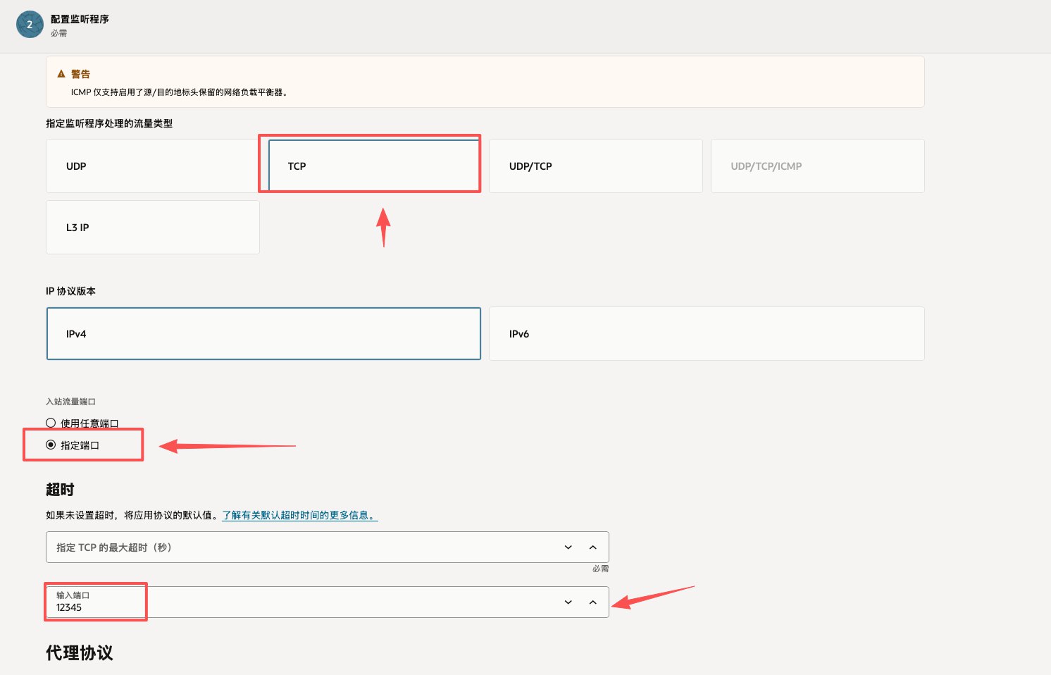Viewport: 1051px width, 675px height.
Task: Open the 了解有关默认超时时间的更多信息 link
Action: pyautogui.click(x=300, y=515)
